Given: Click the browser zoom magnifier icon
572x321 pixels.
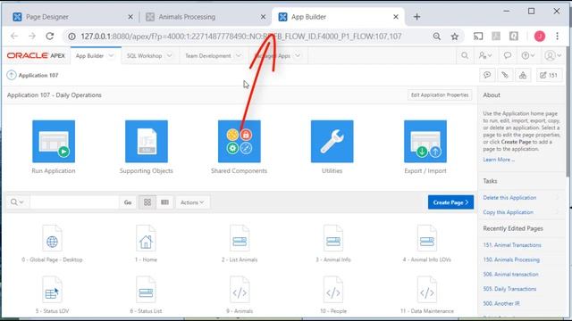Looking at the screenshot, I should [437, 37].
